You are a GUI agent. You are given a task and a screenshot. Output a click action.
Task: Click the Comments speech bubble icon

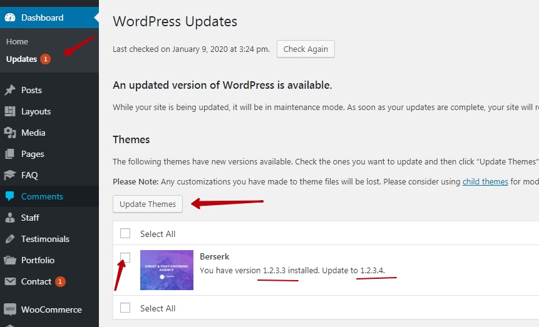(x=10, y=196)
